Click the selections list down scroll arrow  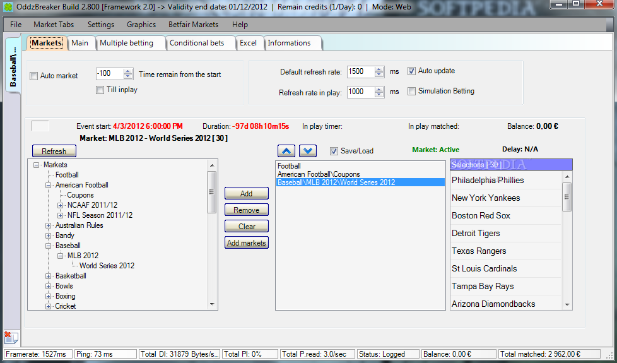567,305
